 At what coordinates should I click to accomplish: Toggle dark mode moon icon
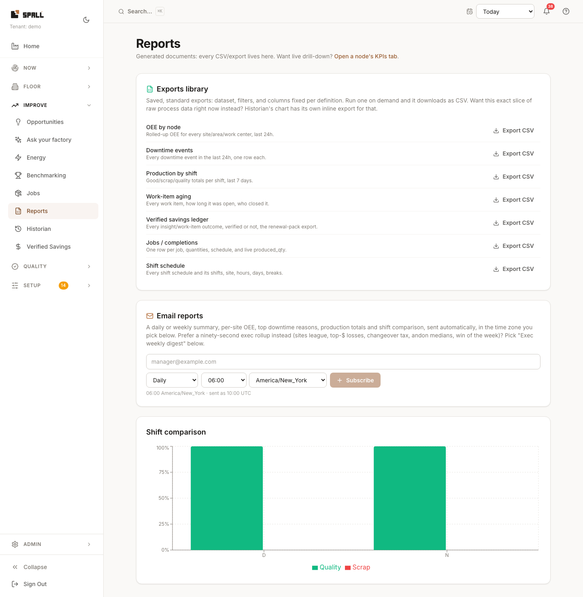(x=86, y=20)
